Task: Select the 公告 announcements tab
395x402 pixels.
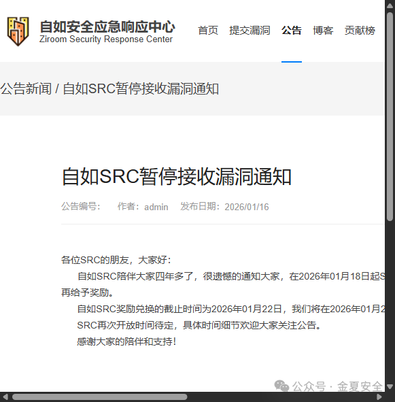Action: 292,30
